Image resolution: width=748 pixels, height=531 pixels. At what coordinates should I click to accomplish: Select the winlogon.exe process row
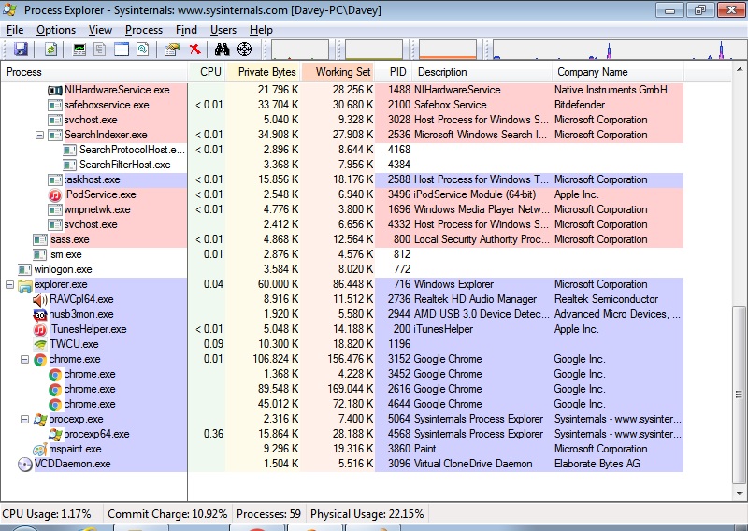pyautogui.click(x=341, y=269)
